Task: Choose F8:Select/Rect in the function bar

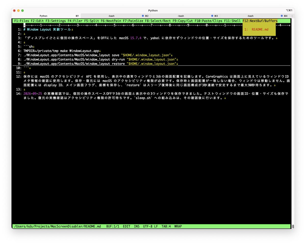Action: [x=158, y=21]
